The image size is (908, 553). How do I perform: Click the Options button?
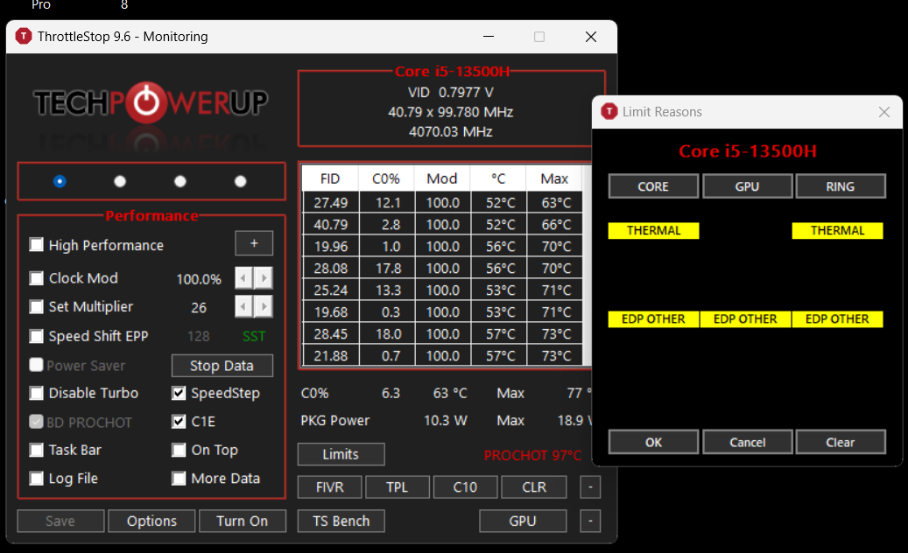click(151, 521)
